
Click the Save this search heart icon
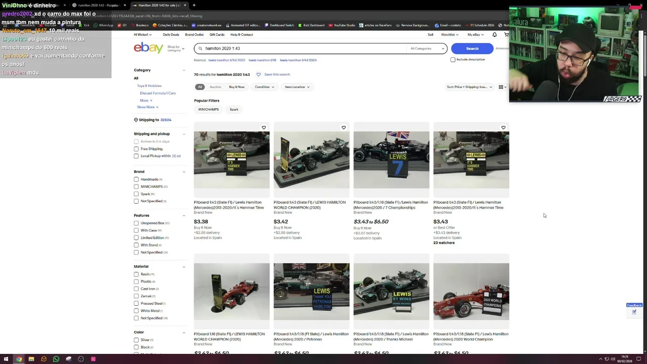[x=258, y=74]
